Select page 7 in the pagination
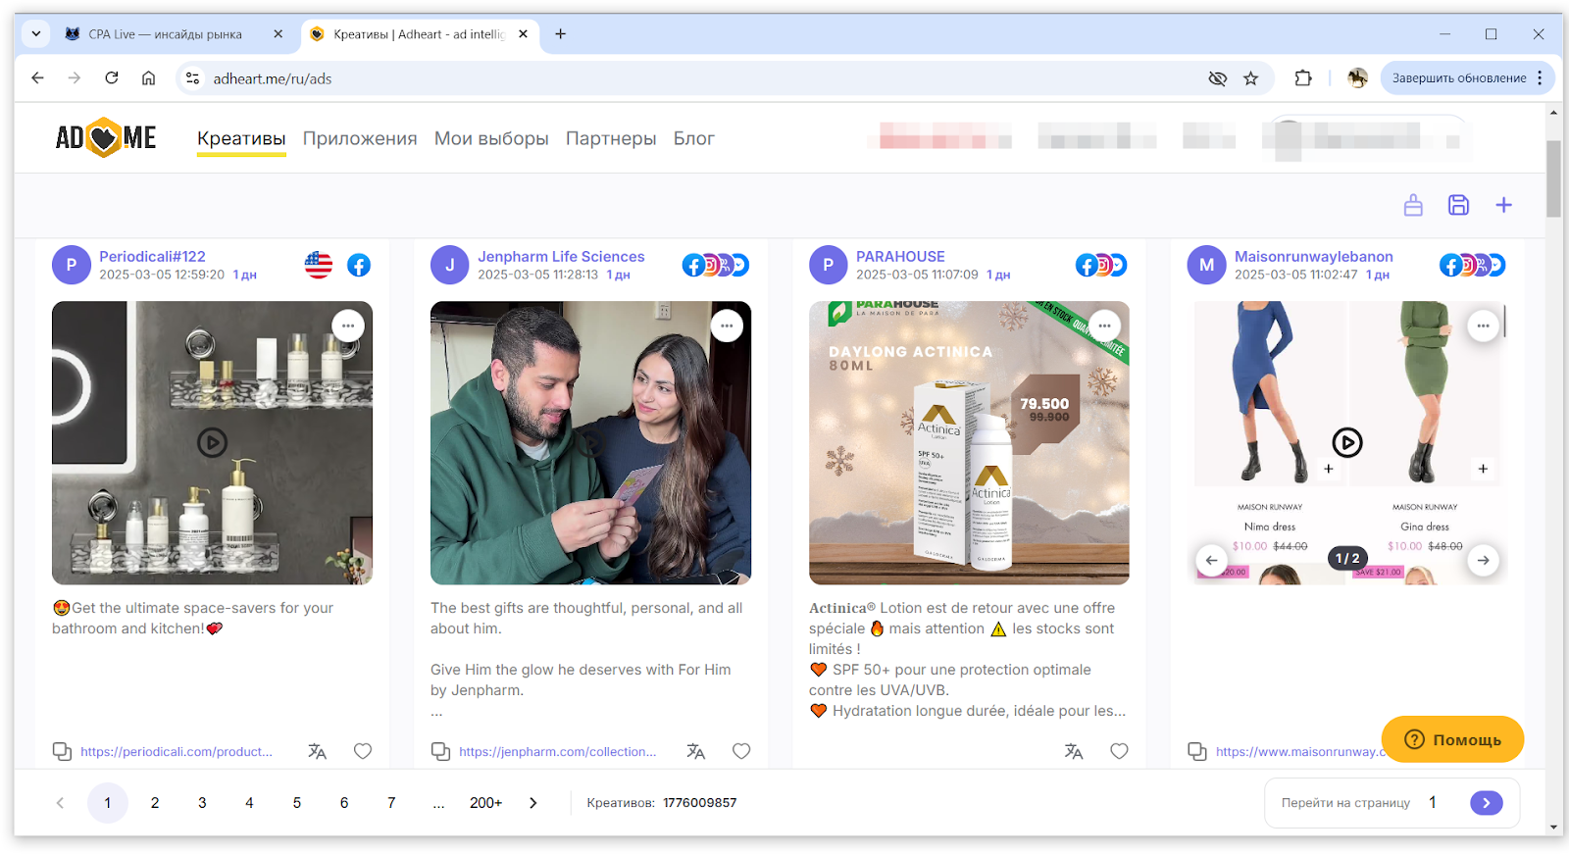Image resolution: width=1569 pixels, height=854 pixels. coord(391,802)
